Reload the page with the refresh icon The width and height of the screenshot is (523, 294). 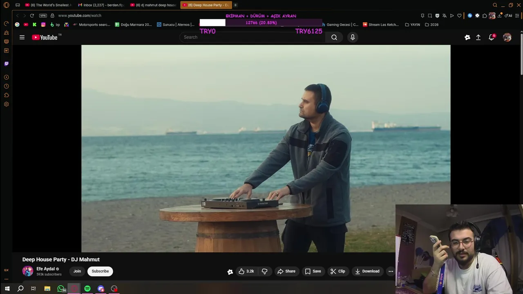32,16
